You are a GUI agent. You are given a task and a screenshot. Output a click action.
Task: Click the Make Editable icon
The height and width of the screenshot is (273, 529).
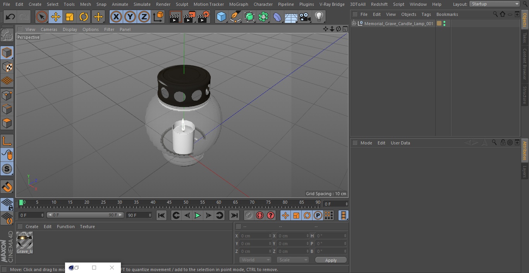tap(7, 35)
